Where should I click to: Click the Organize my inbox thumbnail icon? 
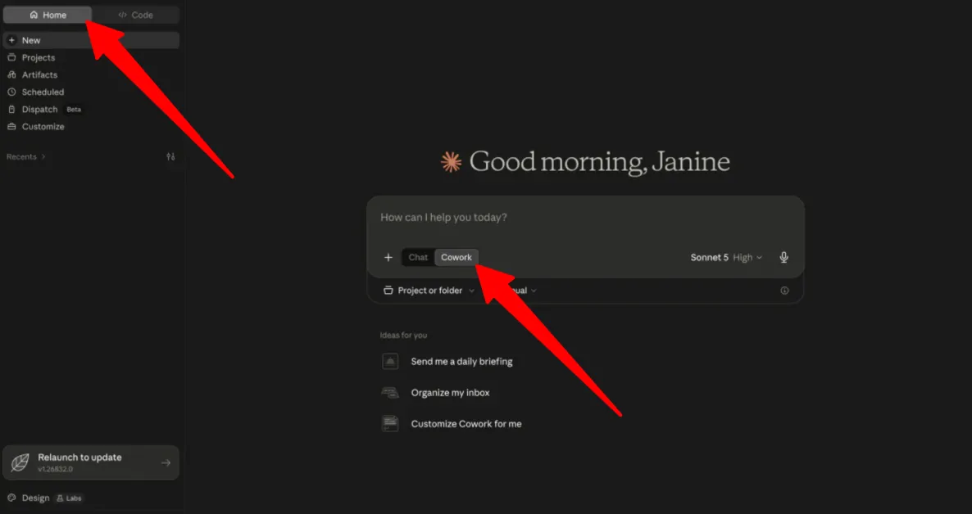pyautogui.click(x=390, y=393)
